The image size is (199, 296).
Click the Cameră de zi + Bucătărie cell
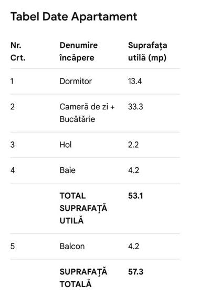[x=87, y=113]
